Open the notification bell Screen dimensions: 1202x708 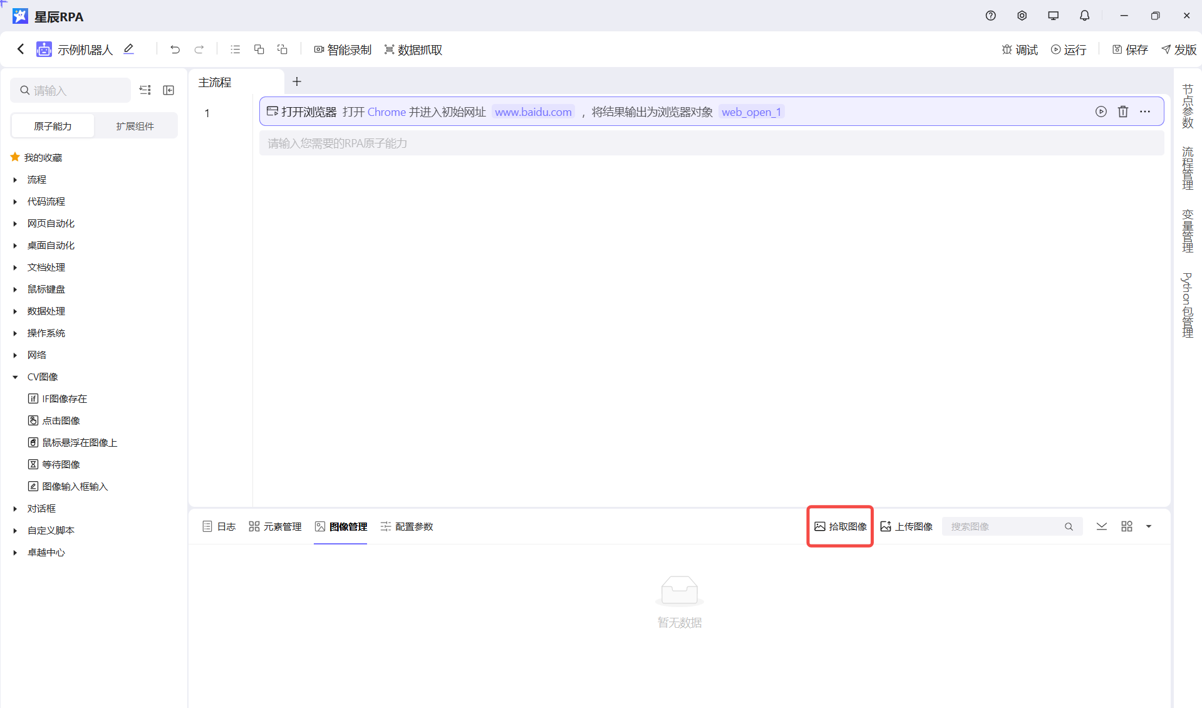(1084, 16)
